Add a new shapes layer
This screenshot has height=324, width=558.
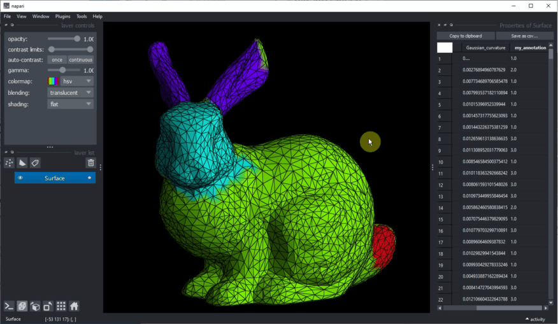[22, 163]
